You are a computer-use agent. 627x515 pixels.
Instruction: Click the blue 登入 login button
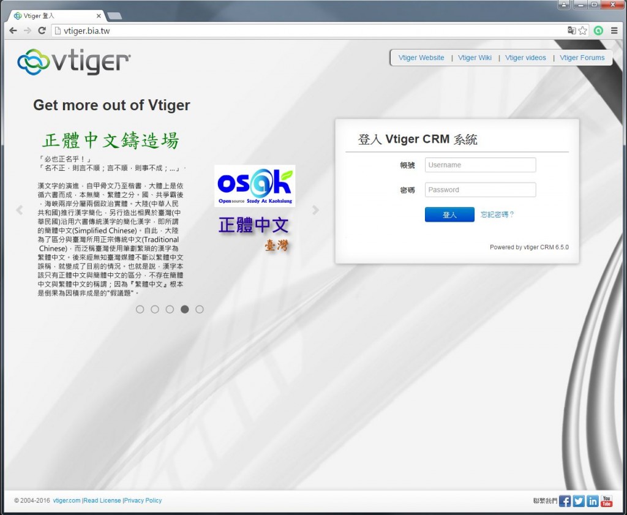pos(449,215)
